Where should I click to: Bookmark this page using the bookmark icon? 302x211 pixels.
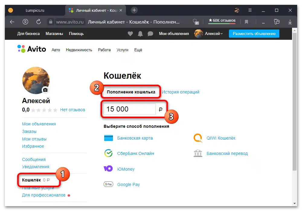(246, 22)
